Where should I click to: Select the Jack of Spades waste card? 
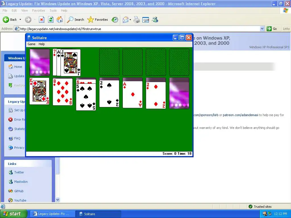pos(70,63)
